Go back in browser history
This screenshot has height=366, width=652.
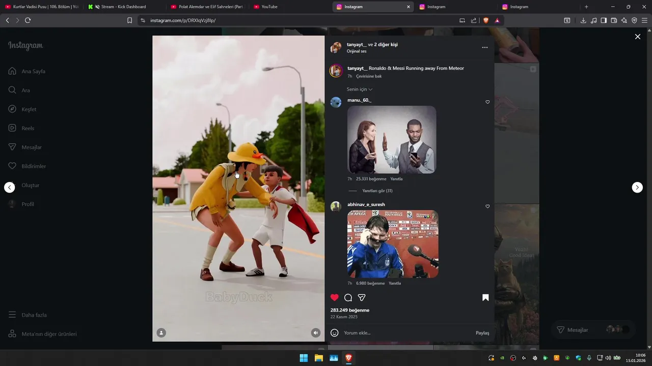tap(7, 20)
